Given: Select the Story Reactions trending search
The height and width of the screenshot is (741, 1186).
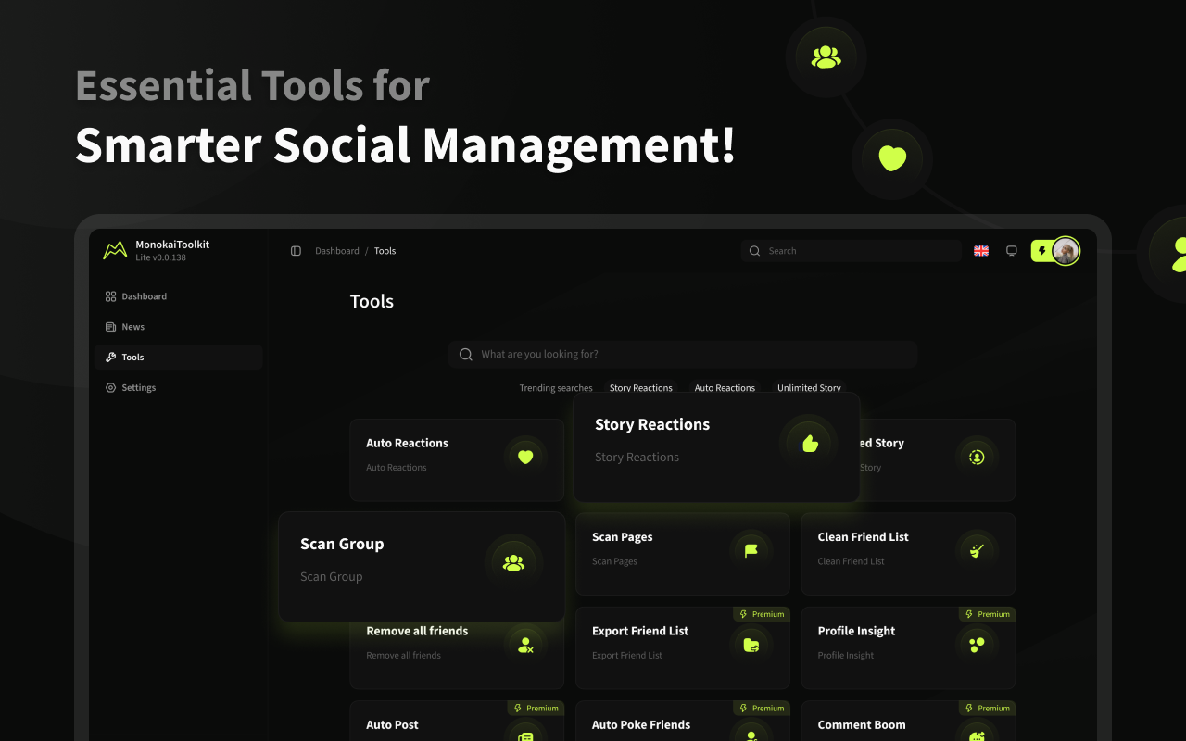Looking at the screenshot, I should click(x=641, y=388).
